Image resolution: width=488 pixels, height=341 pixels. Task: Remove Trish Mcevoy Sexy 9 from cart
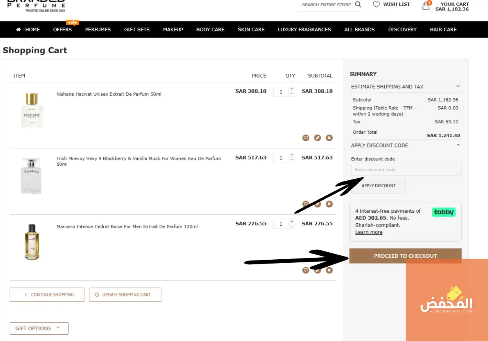[329, 204]
